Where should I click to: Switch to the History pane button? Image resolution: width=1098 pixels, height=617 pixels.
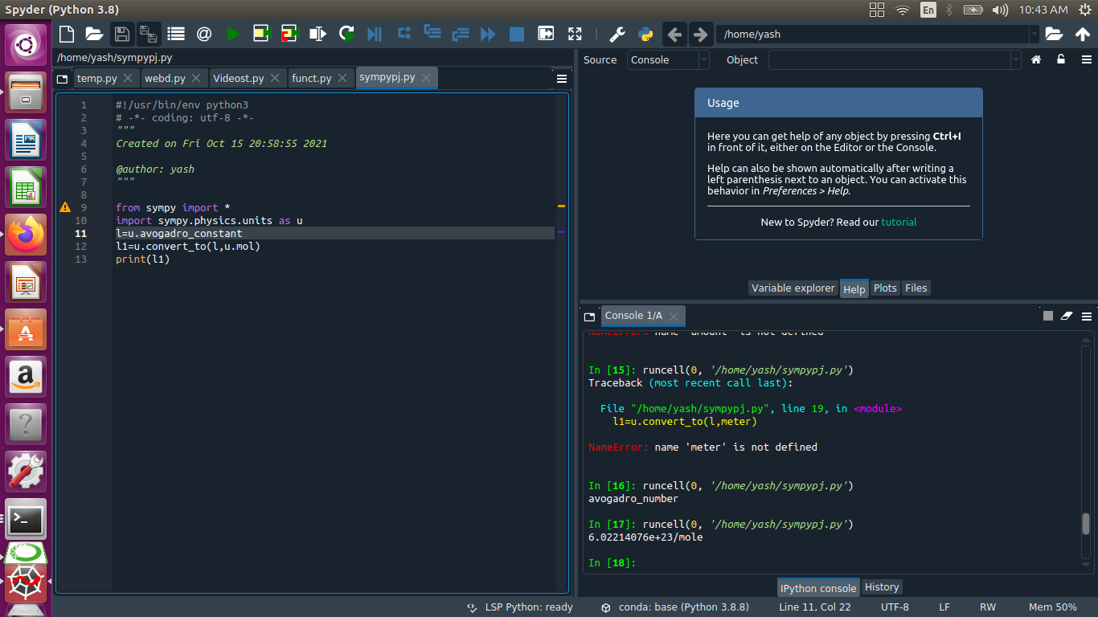click(x=882, y=587)
